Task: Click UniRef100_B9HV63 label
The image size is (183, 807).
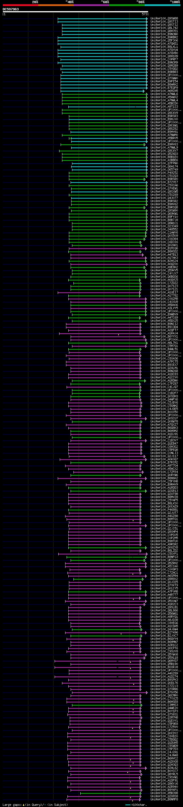Action: tap(164, 144)
